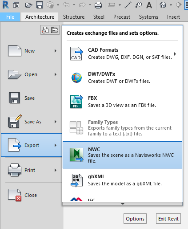Click Export in the File menu
188x229 pixels.
[x=32, y=145]
